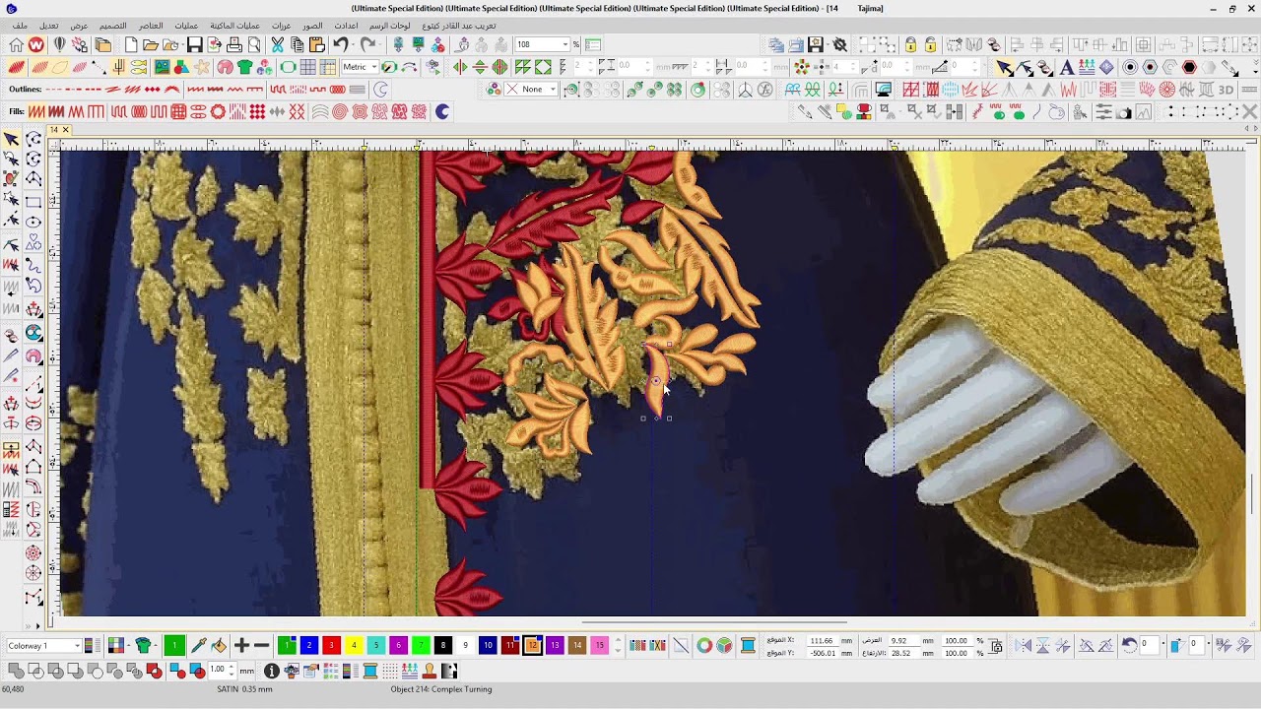This screenshot has width=1261, height=709.
Task: Close the design tab numbered 14
Action: 66,130
